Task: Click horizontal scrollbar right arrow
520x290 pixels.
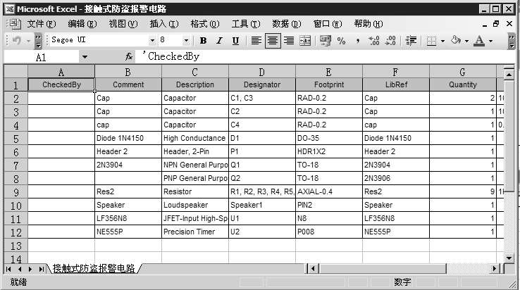Action: pos(495,268)
